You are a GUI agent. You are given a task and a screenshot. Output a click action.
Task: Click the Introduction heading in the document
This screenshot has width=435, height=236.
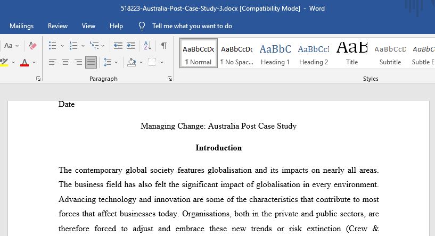[219, 148]
